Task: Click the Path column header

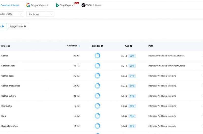Action: coord(151,46)
